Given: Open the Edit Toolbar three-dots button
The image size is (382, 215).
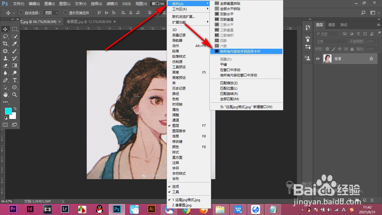Looking at the screenshot, I should (x=5, y=102).
